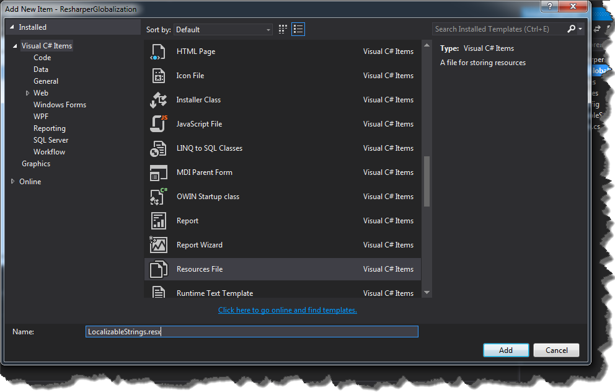Expand the Online section
Screen dimensions: 615x392
point(12,181)
